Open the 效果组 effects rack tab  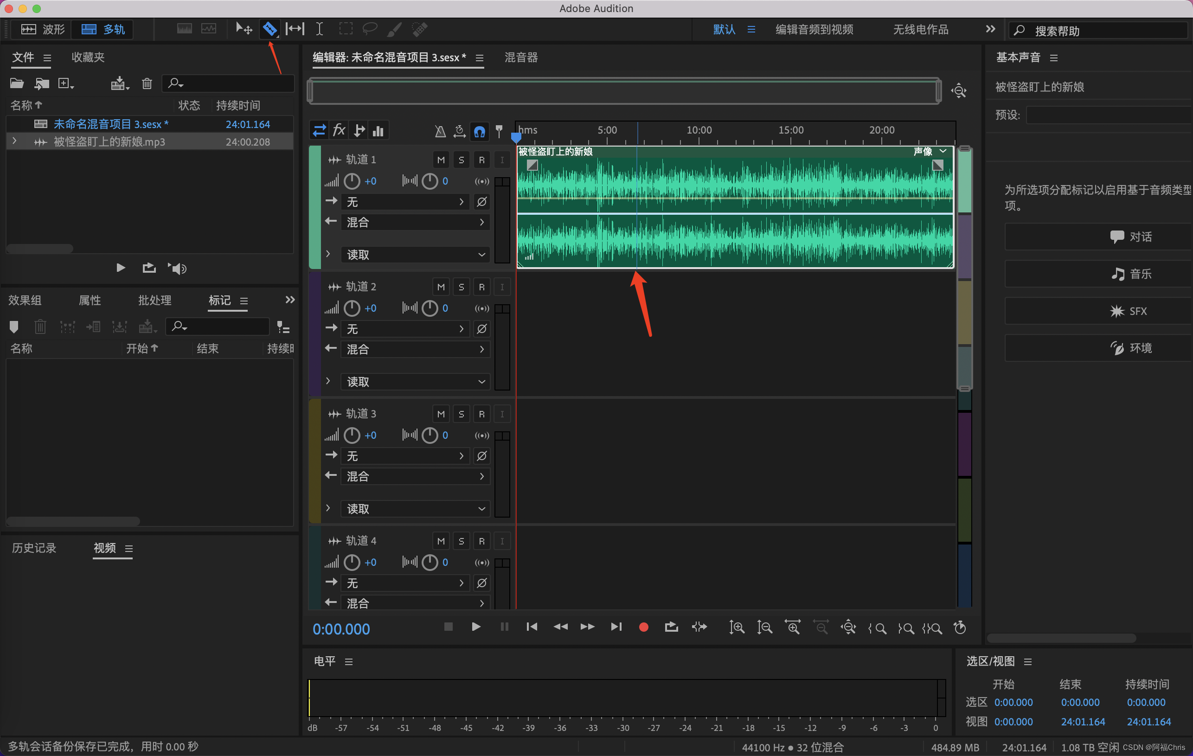click(25, 300)
